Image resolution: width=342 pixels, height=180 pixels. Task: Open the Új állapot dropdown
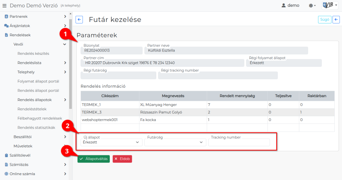click(x=111, y=143)
